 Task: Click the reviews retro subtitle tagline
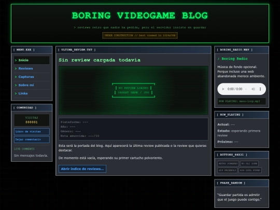140,27
